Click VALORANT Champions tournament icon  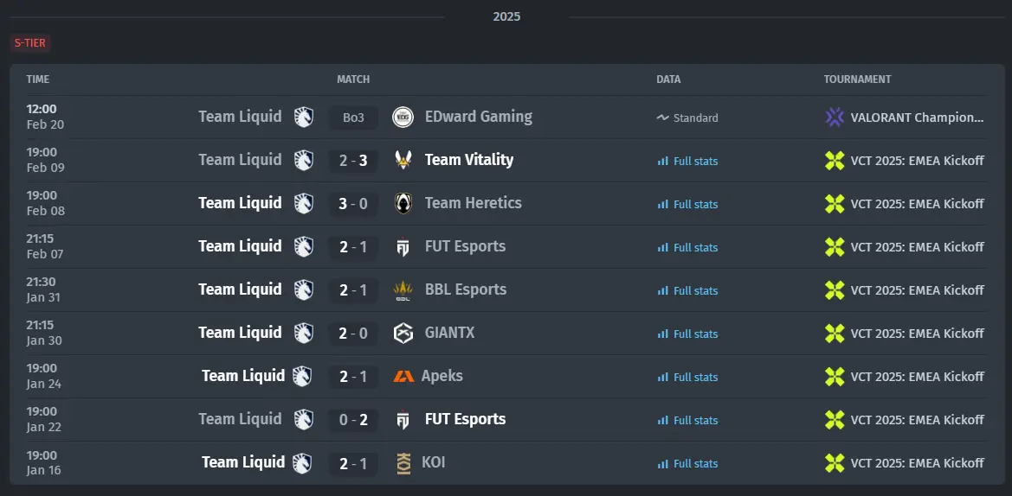point(835,118)
